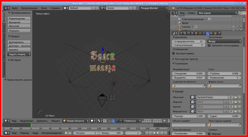The image size is (248, 137).
Task: Open folder icon for KantslerFraktur font
Action: [x=235, y=97]
